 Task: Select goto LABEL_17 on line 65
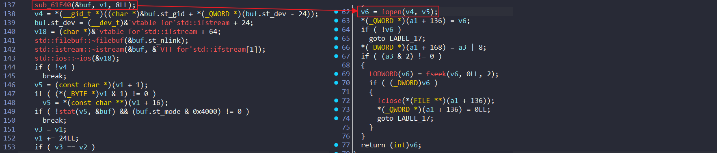pyautogui.click(x=397, y=38)
